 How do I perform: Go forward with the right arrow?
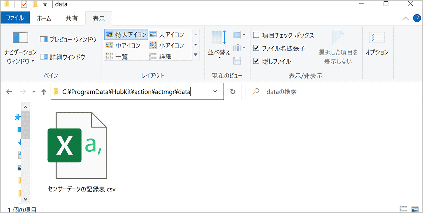click(x=23, y=92)
